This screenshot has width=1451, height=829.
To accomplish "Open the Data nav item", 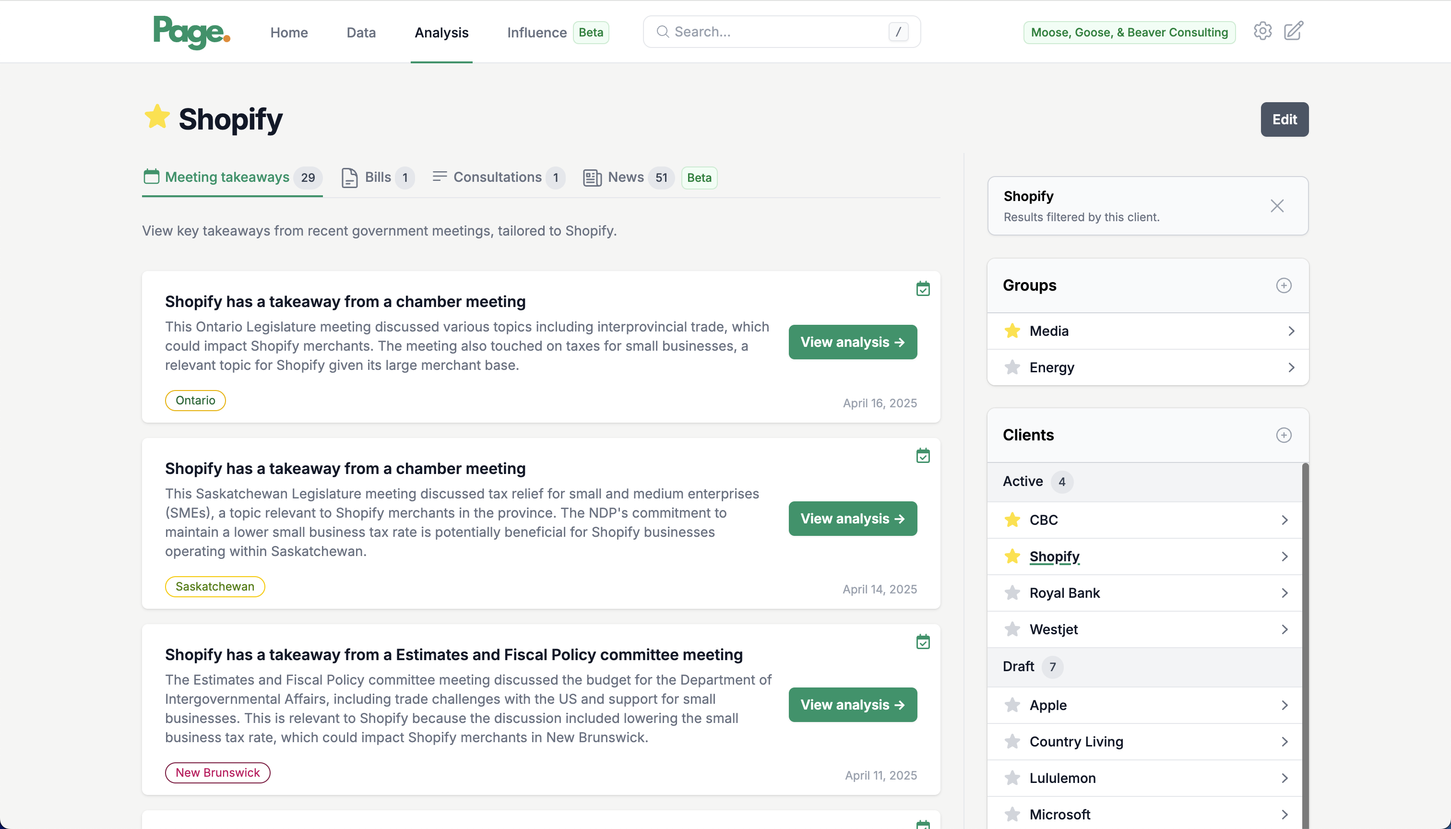I will [361, 33].
